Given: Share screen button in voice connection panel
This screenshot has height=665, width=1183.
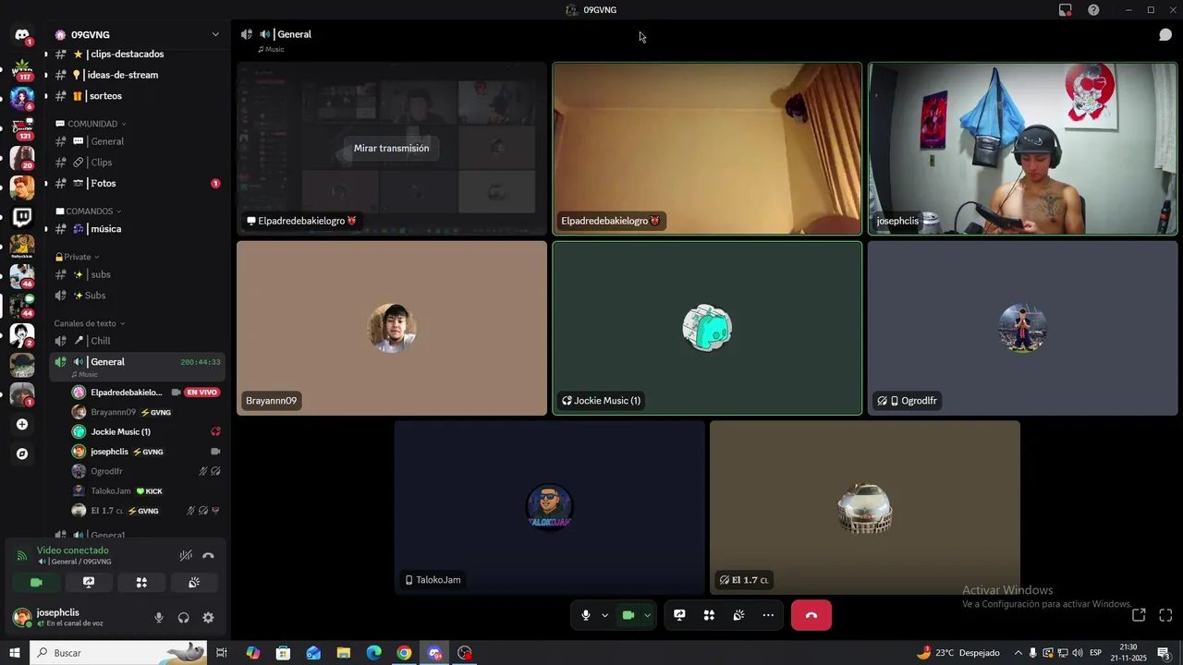Looking at the screenshot, I should pos(89,583).
